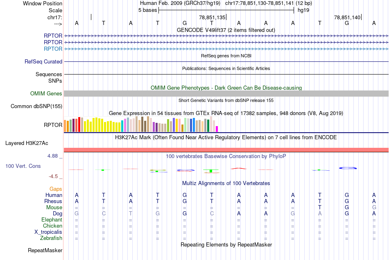Open the Layered H3K27Ac track label
The height and width of the screenshot is (260, 389).
(27, 143)
